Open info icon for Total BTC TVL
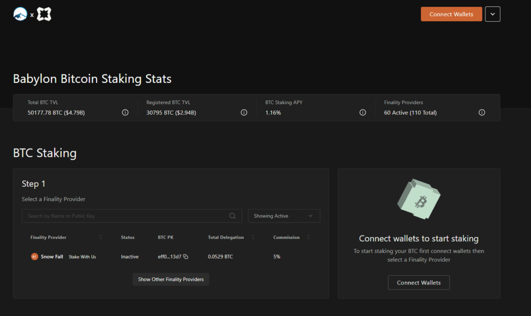This screenshot has height=316, width=531. [125, 112]
